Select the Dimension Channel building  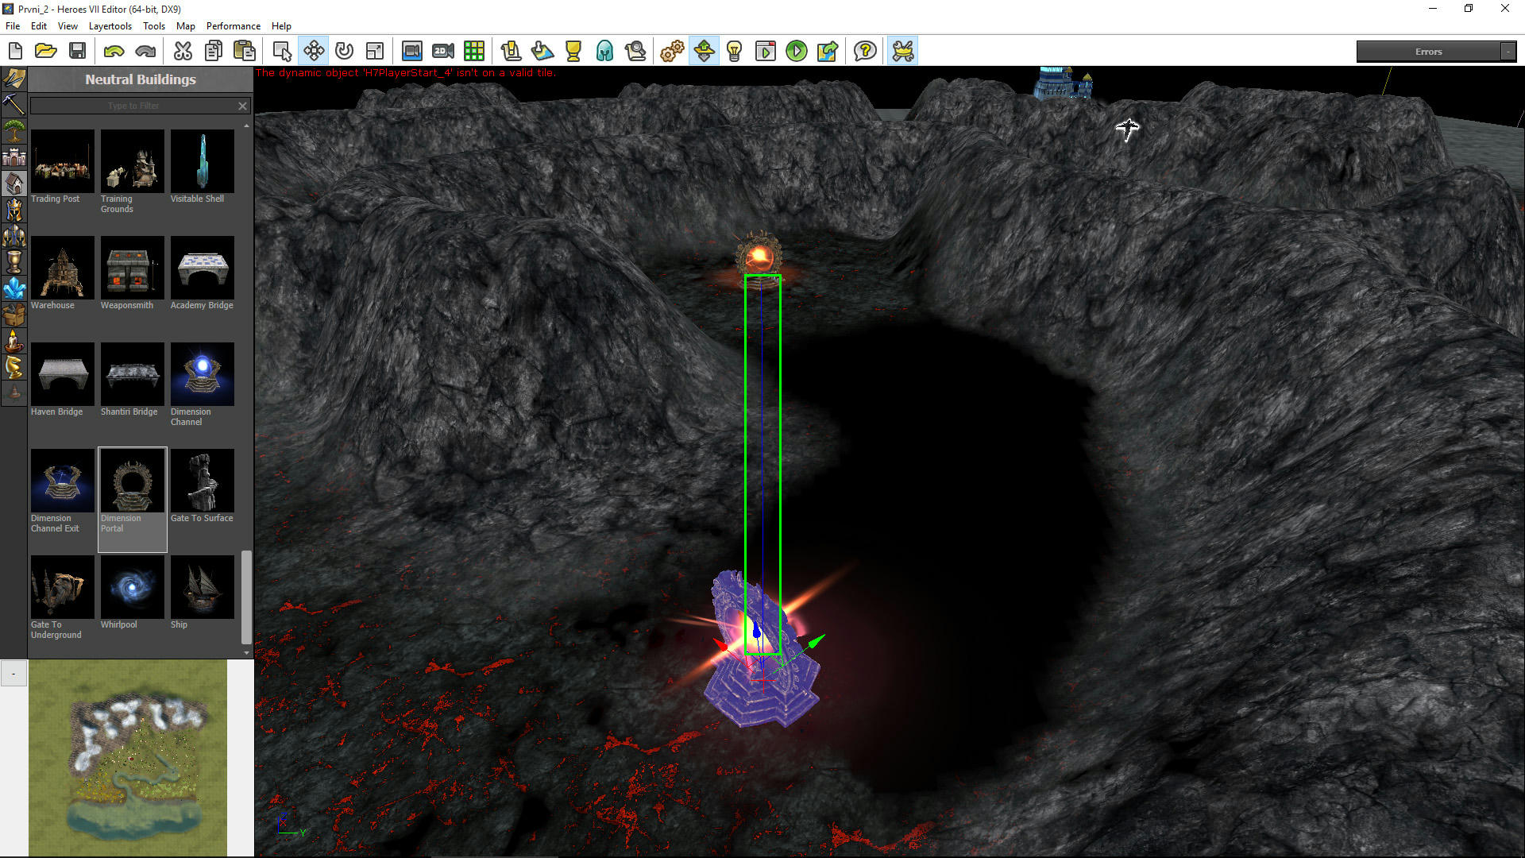pos(202,374)
